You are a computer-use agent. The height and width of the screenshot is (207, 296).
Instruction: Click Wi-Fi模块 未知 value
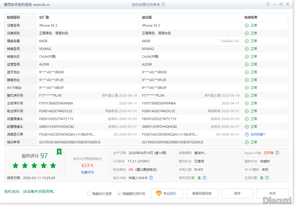point(265,170)
